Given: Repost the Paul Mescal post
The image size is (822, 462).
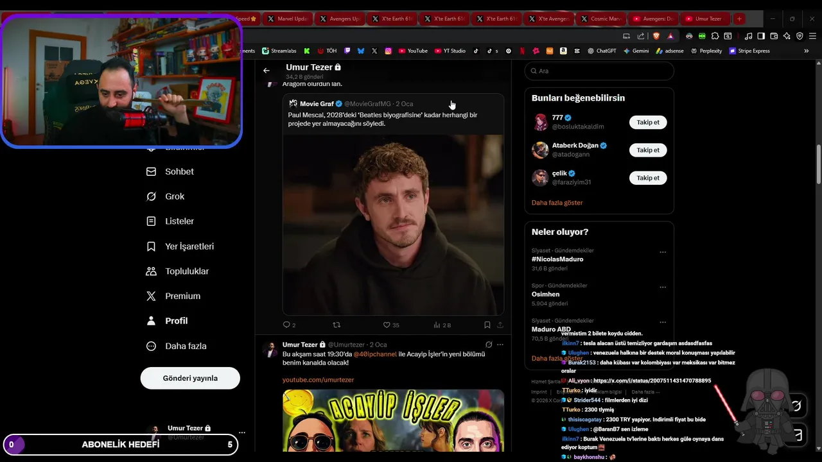Looking at the screenshot, I should [336, 325].
